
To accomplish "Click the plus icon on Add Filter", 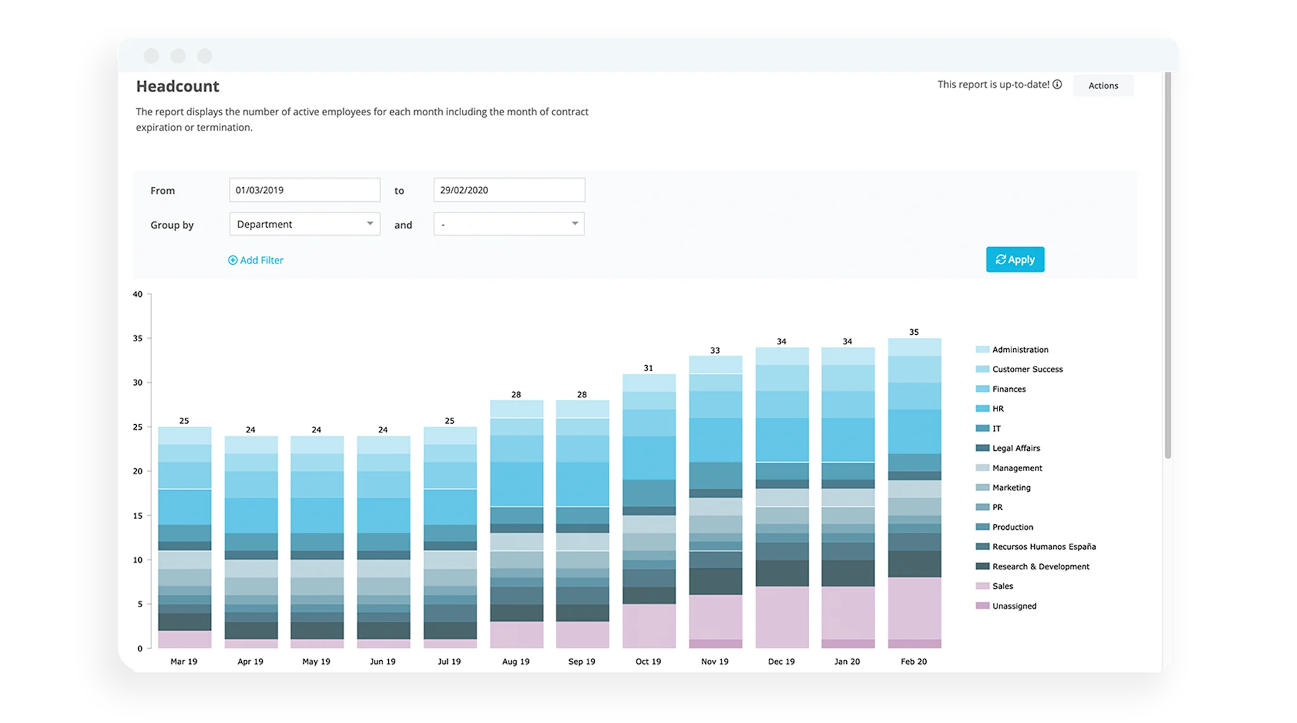I will coord(232,260).
